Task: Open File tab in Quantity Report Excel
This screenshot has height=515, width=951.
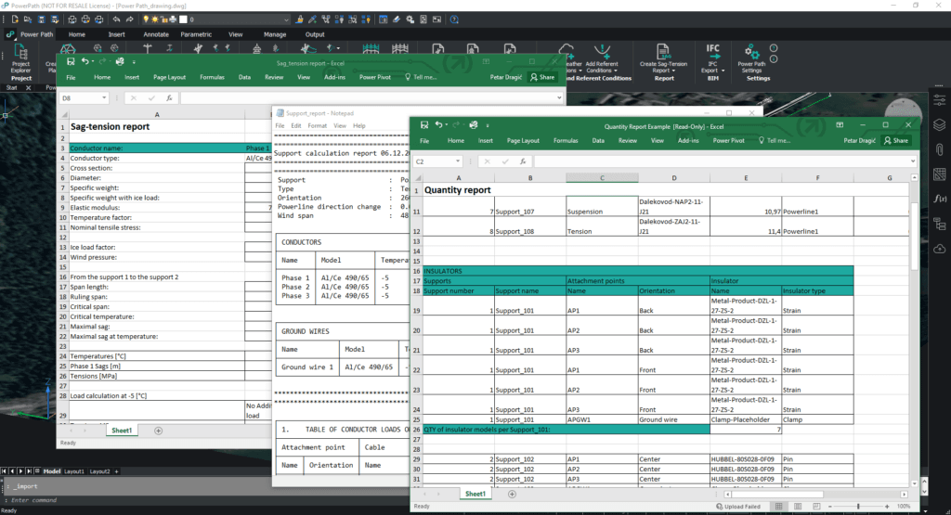Action: pos(424,140)
